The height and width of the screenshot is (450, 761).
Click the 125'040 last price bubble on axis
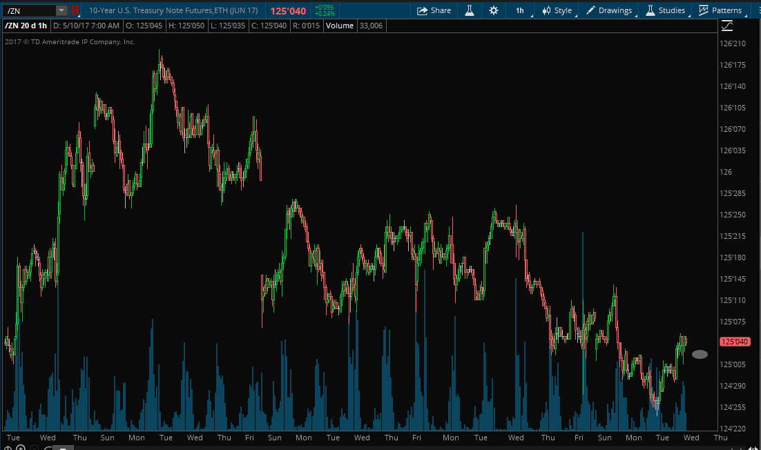(x=735, y=342)
